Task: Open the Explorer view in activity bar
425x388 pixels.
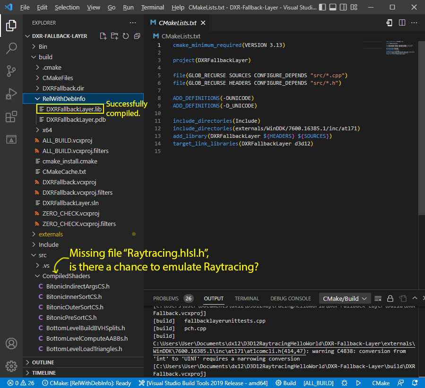Action: 11,26
